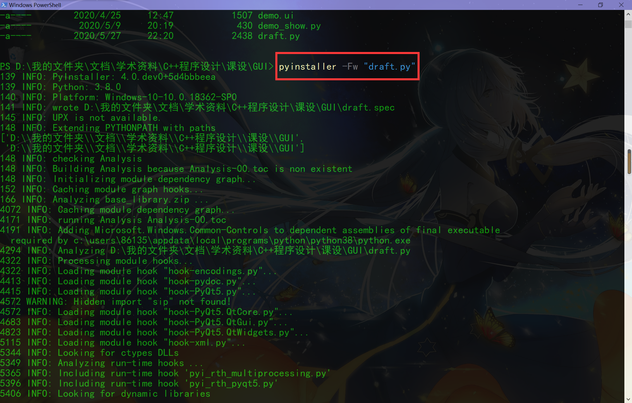Click the 'draft.spec' path in the INFO output
The height and width of the screenshot is (403, 632).
click(x=369, y=107)
